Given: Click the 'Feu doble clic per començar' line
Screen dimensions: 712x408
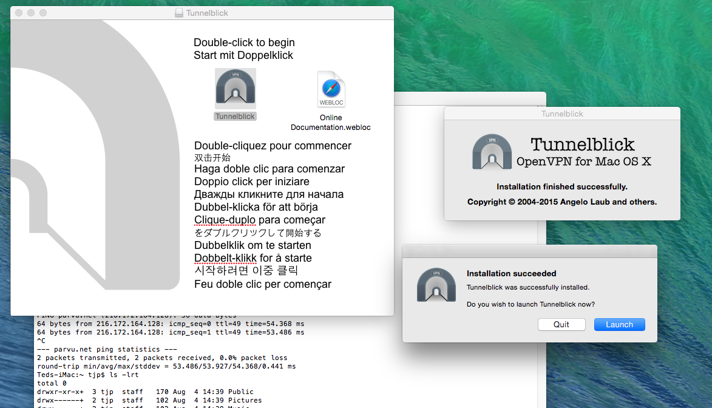Looking at the screenshot, I should (263, 284).
